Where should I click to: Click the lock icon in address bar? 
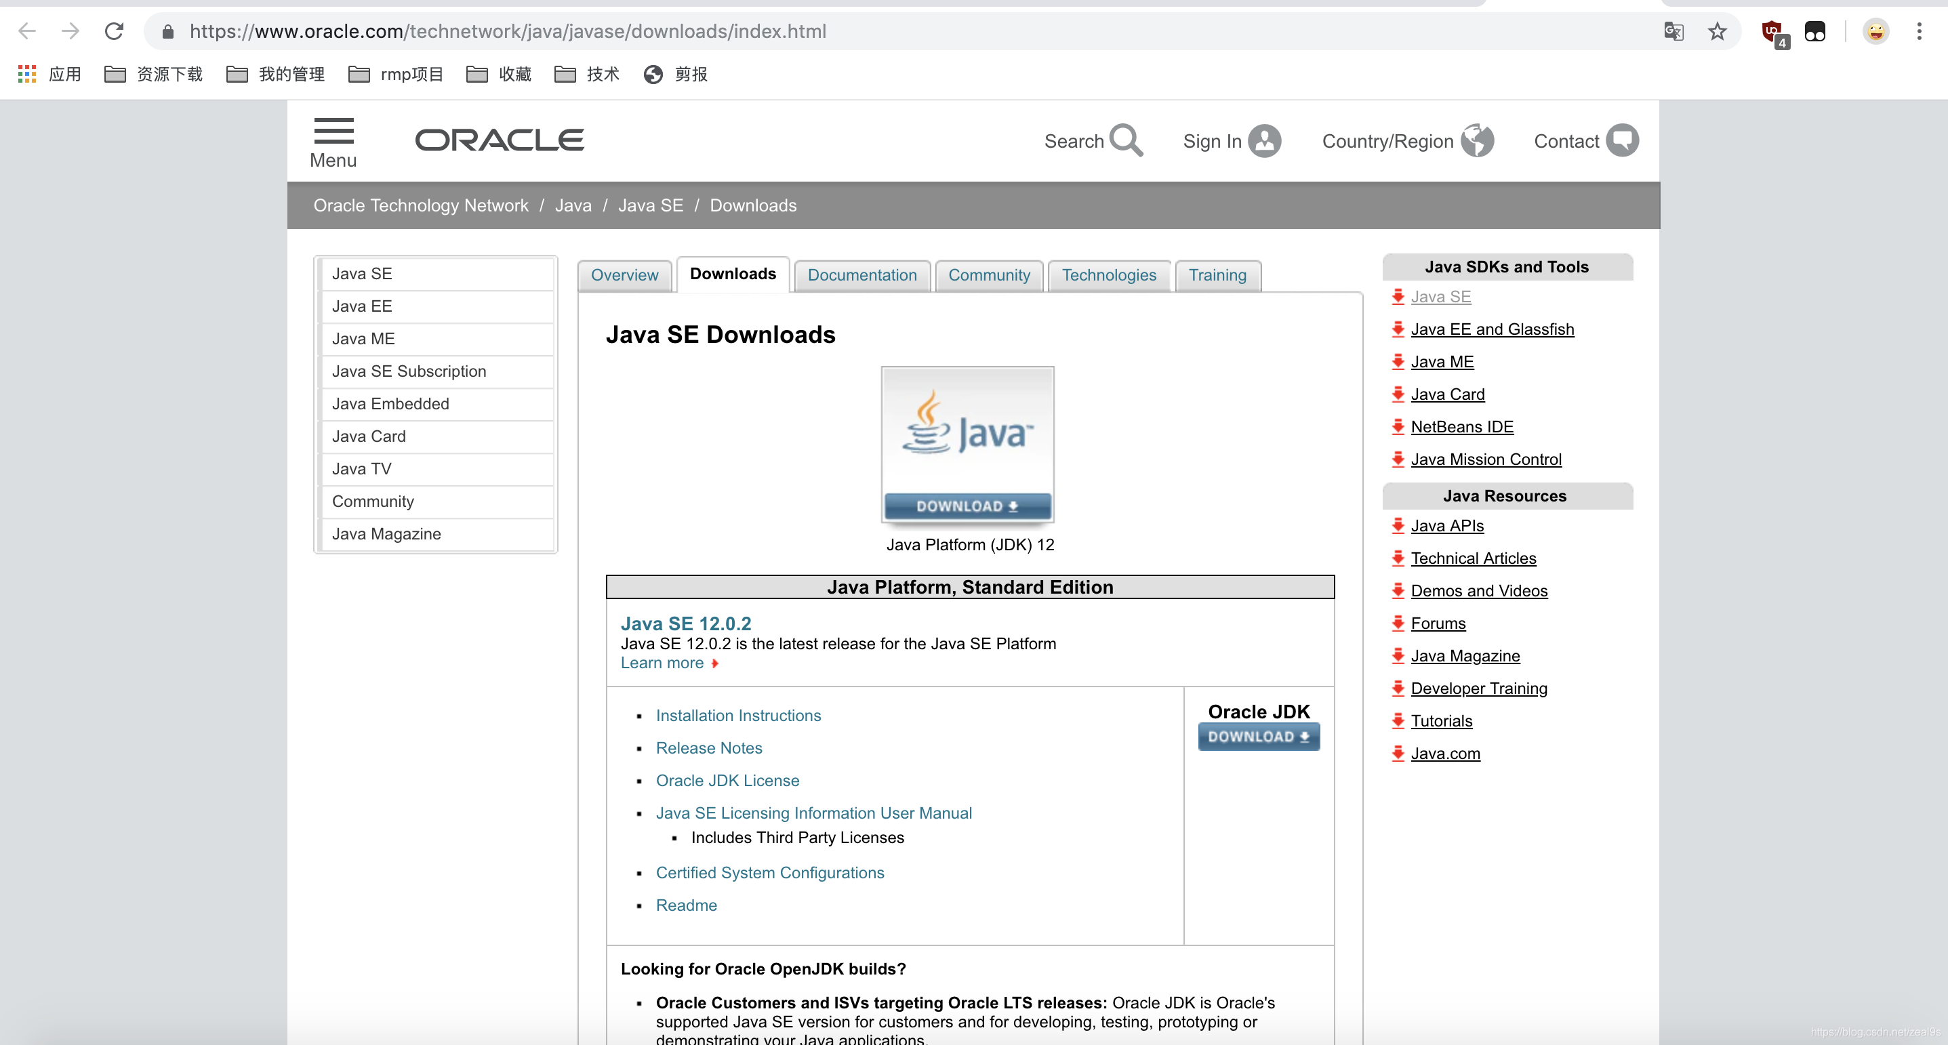pyautogui.click(x=168, y=32)
